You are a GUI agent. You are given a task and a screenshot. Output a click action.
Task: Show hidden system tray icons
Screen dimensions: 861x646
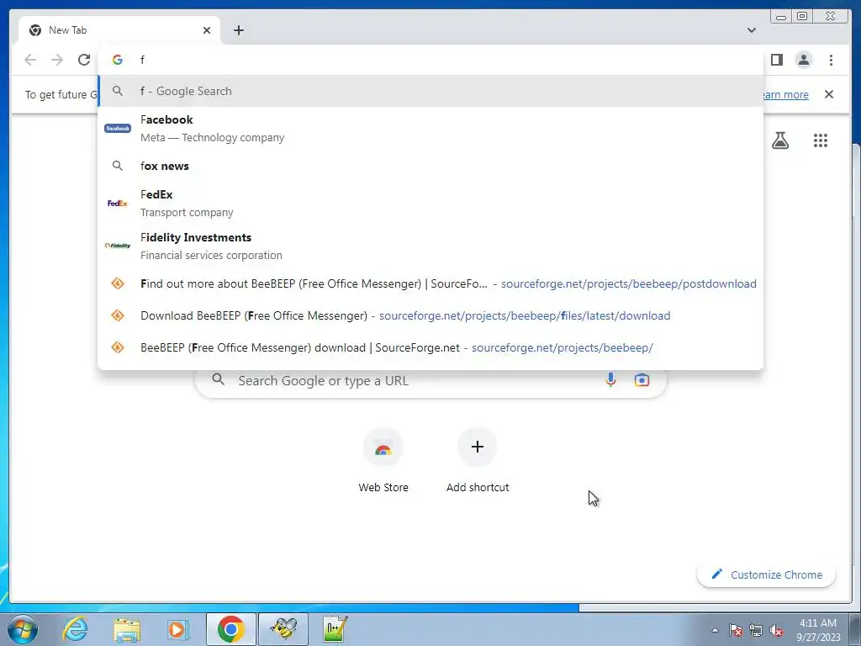tap(715, 631)
